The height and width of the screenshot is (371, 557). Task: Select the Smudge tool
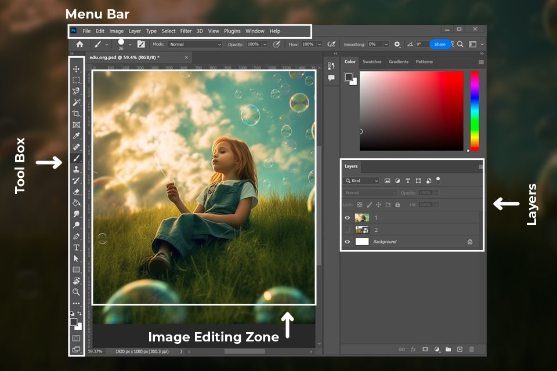click(x=76, y=214)
